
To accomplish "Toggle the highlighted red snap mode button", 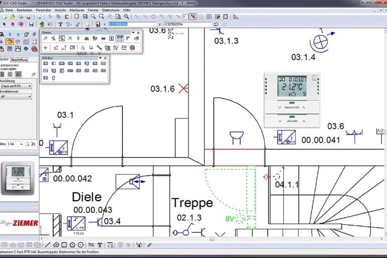I will pos(193,17).
